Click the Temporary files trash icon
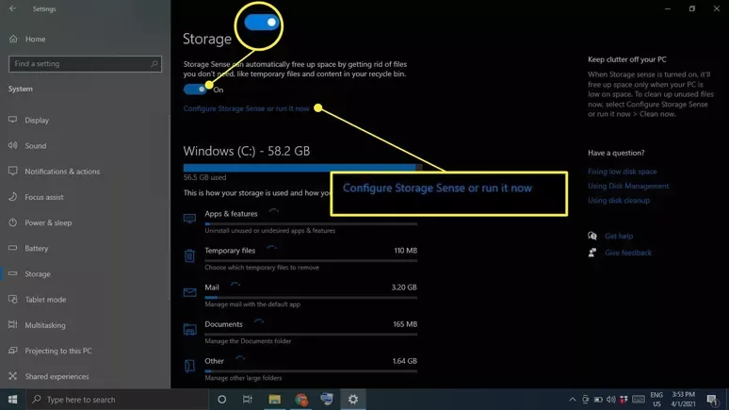Screen dimensions: 729x410 pyautogui.click(x=189, y=255)
